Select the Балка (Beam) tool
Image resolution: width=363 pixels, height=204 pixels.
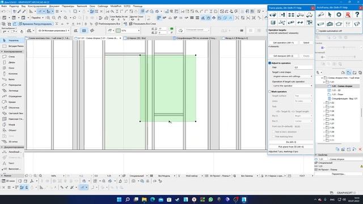[12, 79]
